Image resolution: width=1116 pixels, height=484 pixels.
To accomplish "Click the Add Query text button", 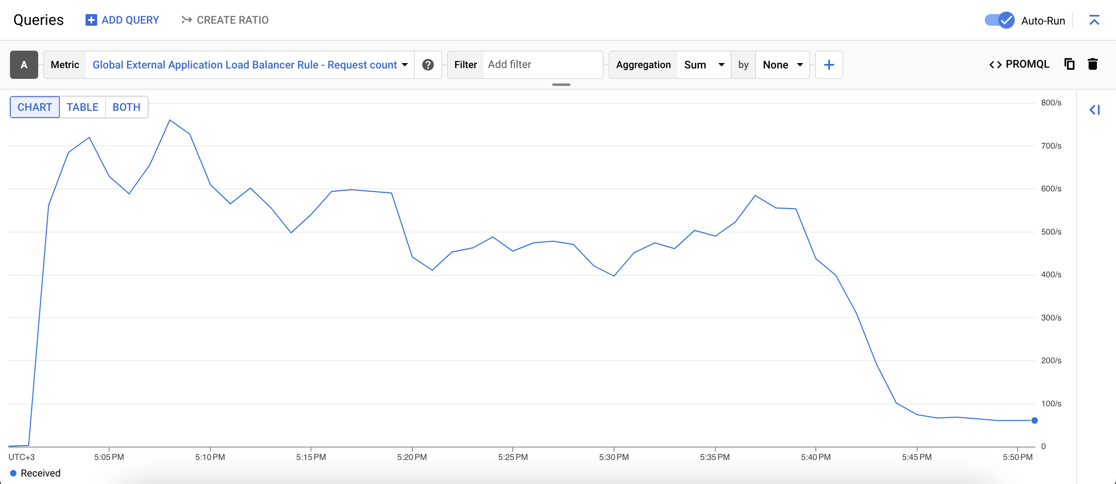I will (122, 19).
